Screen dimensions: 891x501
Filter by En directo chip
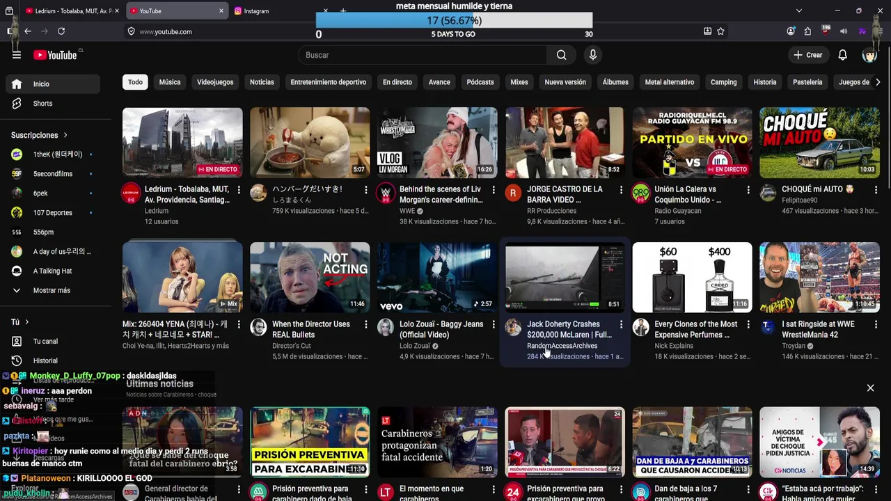tap(397, 82)
